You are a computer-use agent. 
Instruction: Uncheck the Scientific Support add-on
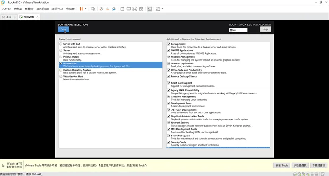coord(168,136)
